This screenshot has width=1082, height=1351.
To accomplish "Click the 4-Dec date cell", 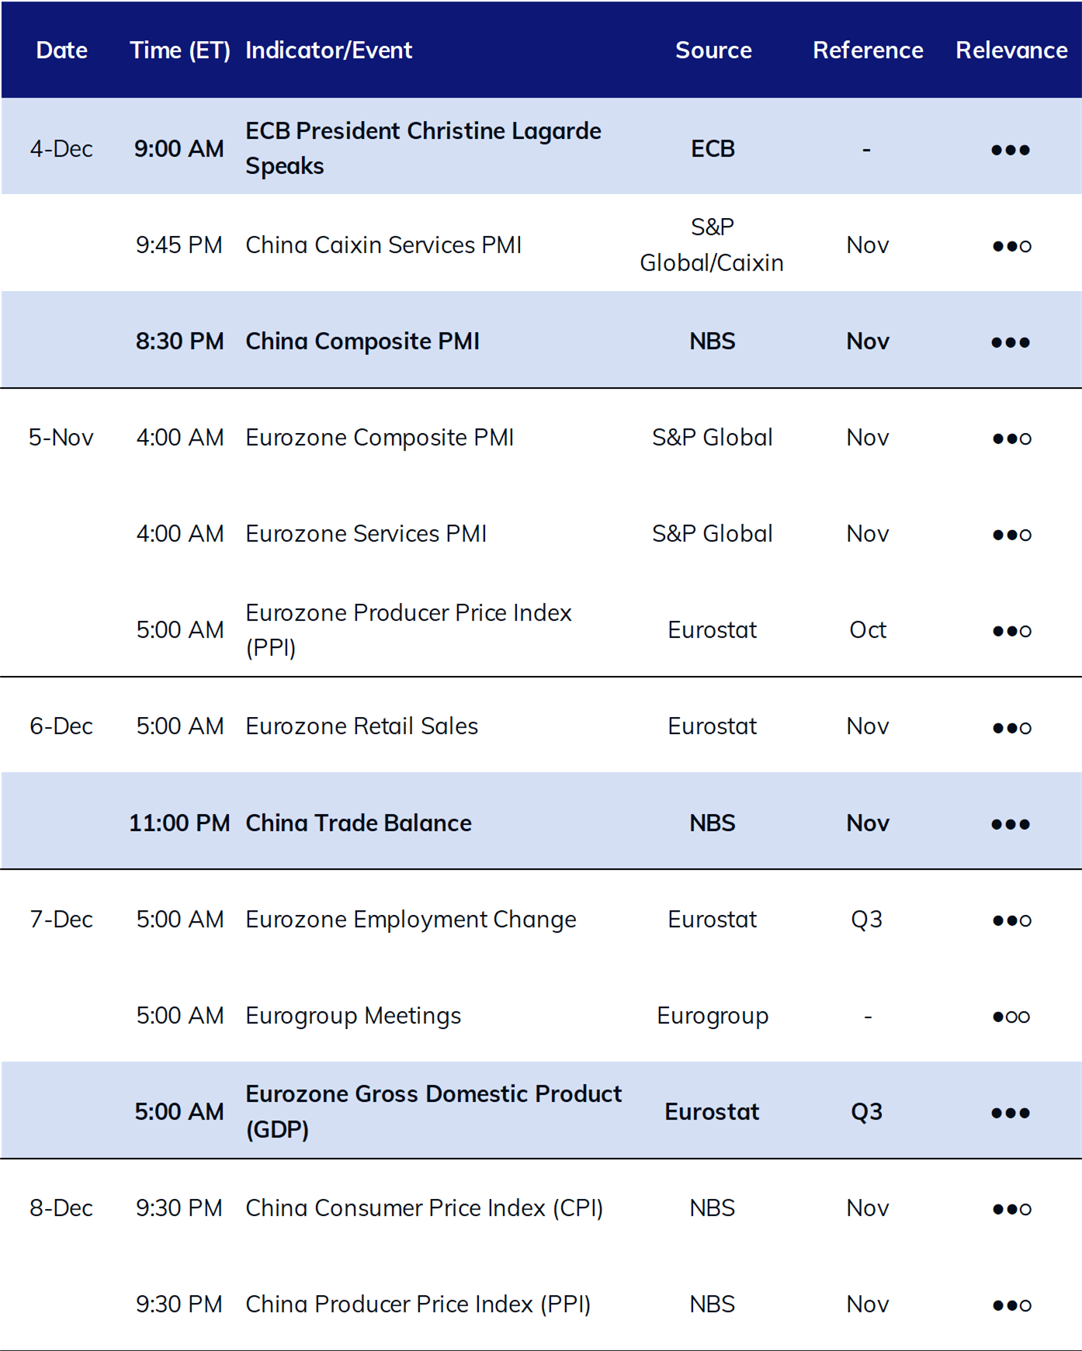I will (x=61, y=148).
